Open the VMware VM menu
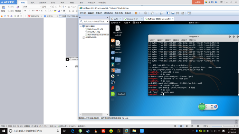 108,13
